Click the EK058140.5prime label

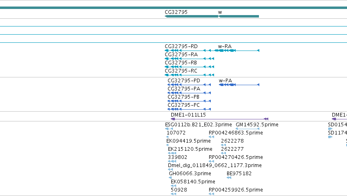(193, 182)
